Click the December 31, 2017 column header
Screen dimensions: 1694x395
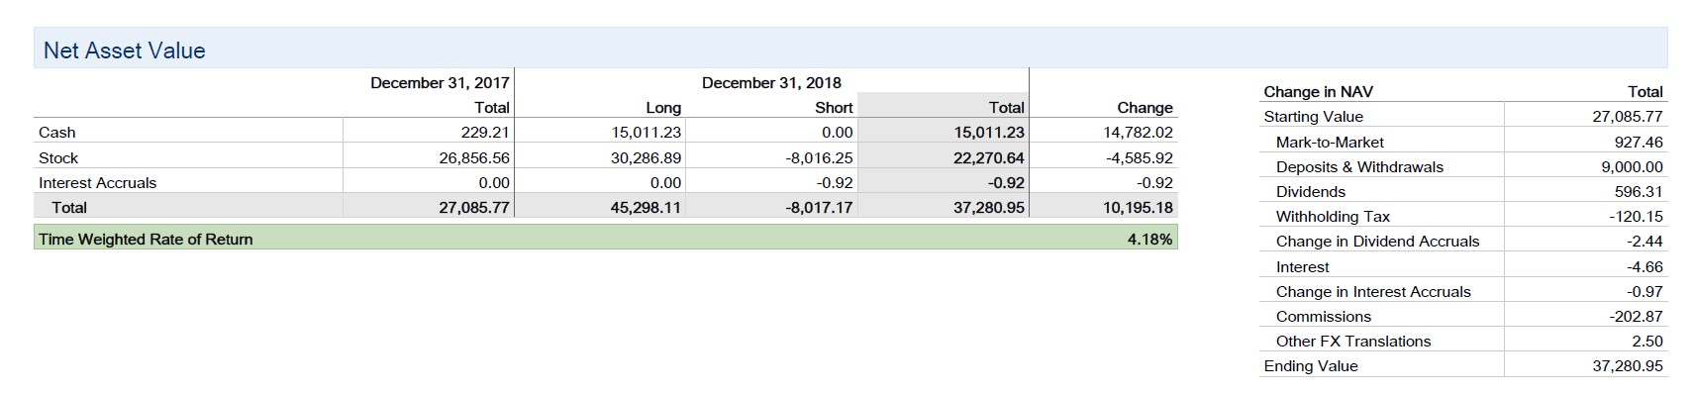[x=440, y=83]
